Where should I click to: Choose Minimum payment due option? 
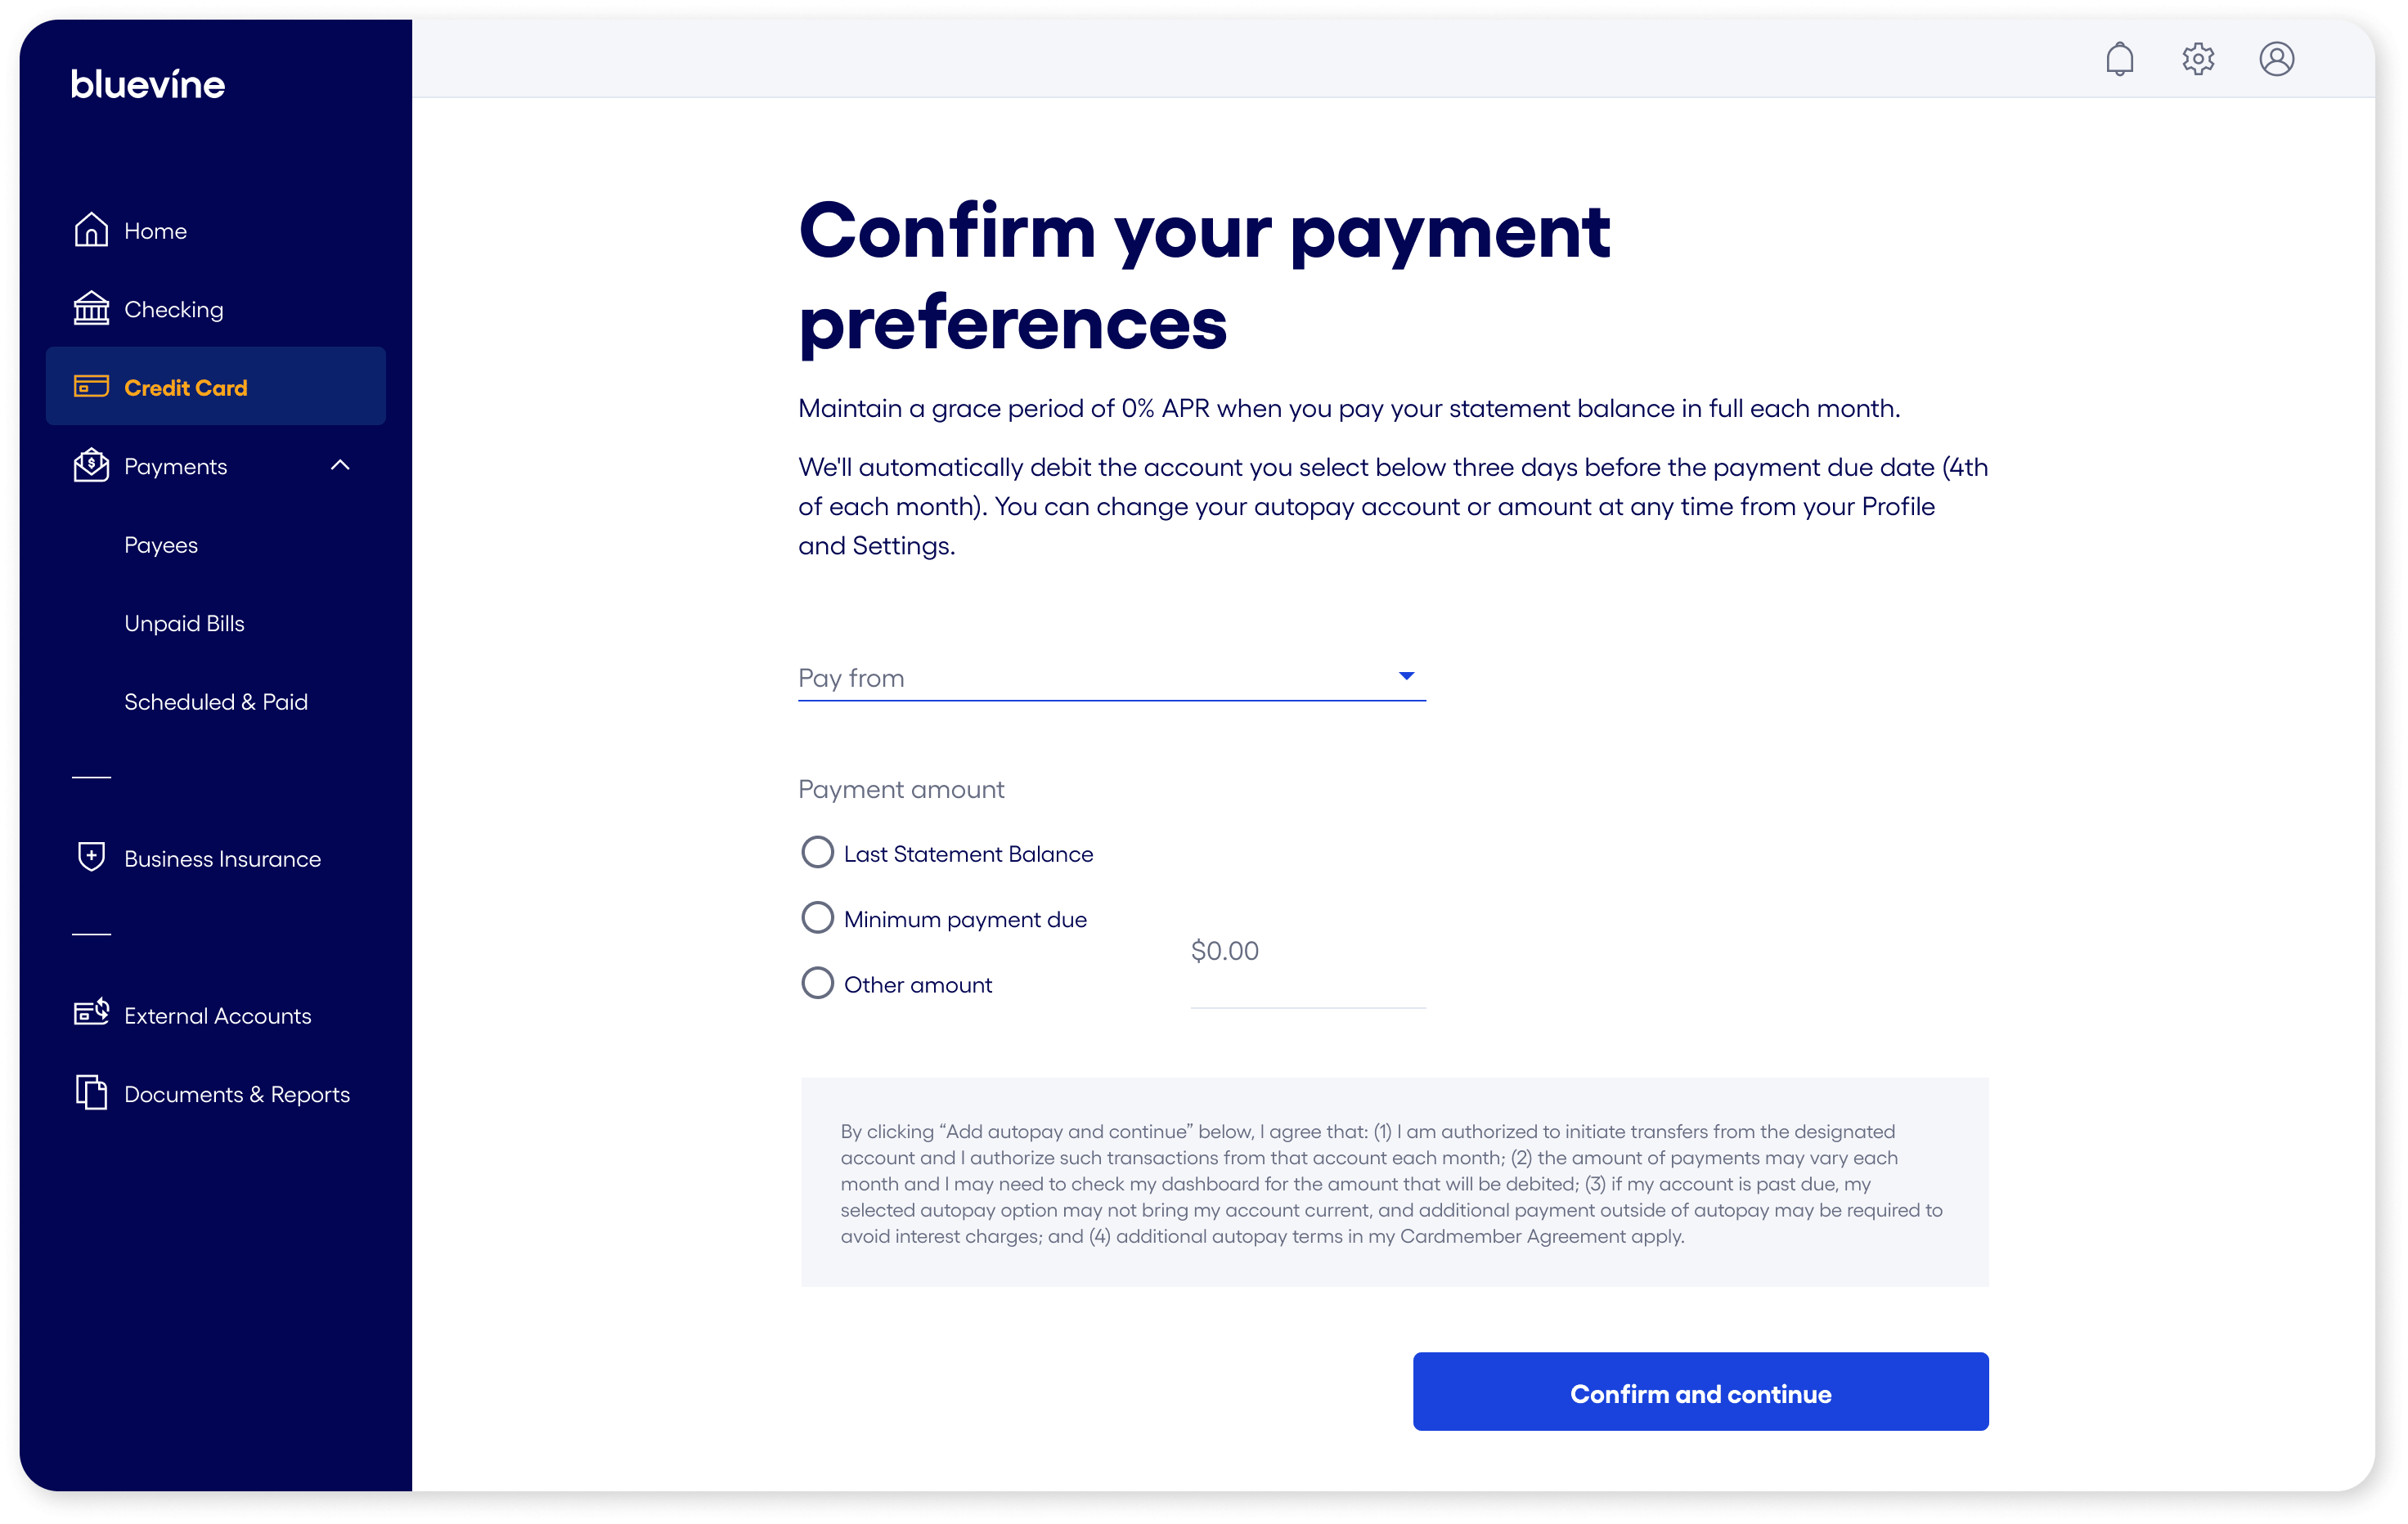tap(817, 917)
